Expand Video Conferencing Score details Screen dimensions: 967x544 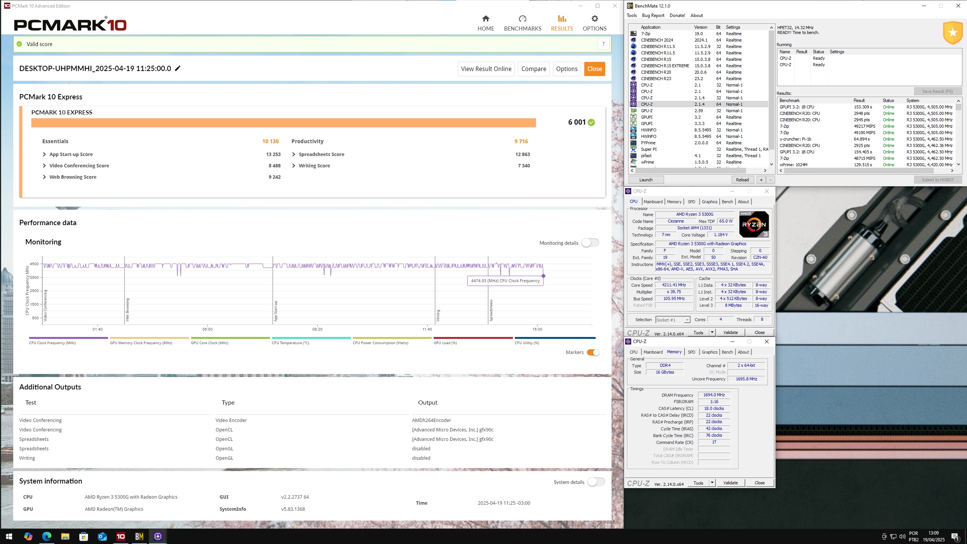(x=45, y=166)
